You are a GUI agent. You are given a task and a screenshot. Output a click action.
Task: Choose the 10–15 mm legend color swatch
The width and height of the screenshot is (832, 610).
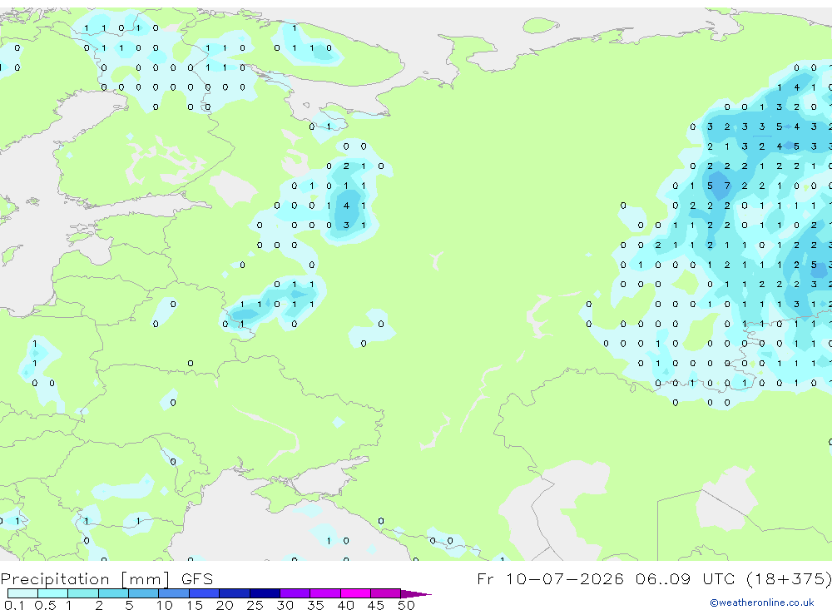[x=174, y=593]
